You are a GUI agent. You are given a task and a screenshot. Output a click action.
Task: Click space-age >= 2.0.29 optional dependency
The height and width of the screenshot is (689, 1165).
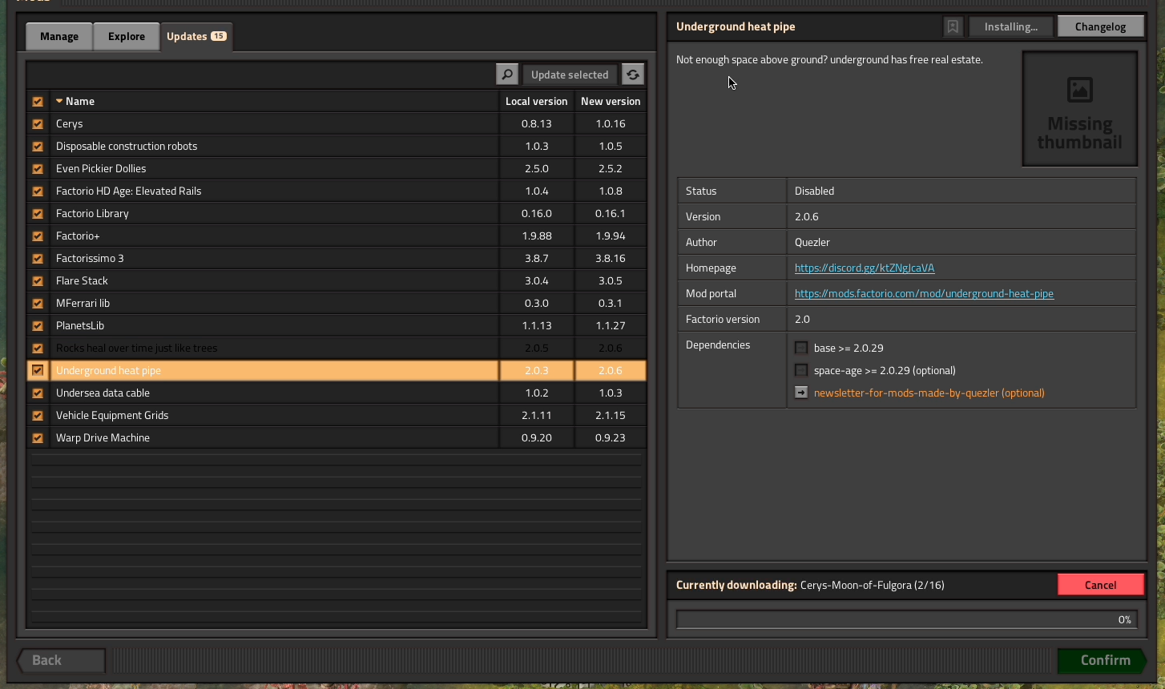[x=885, y=370]
